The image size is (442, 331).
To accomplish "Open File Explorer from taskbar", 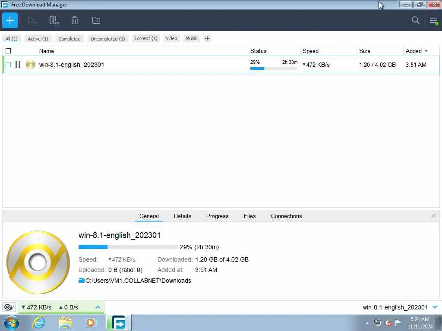I will click(66, 322).
